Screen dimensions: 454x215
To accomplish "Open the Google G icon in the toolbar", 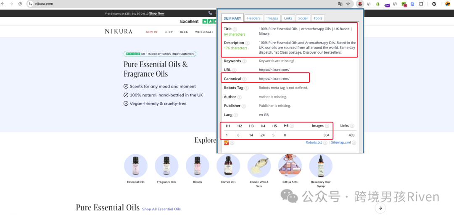I will pyautogui.click(x=434, y=4).
